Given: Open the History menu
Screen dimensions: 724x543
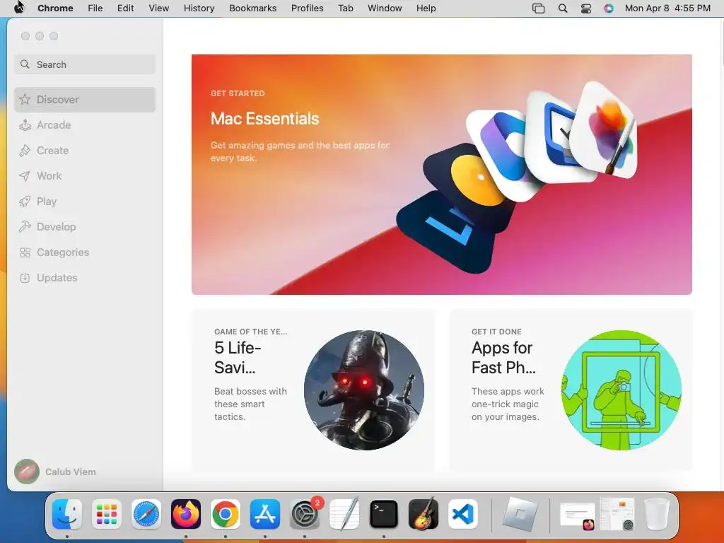Looking at the screenshot, I should [x=199, y=8].
